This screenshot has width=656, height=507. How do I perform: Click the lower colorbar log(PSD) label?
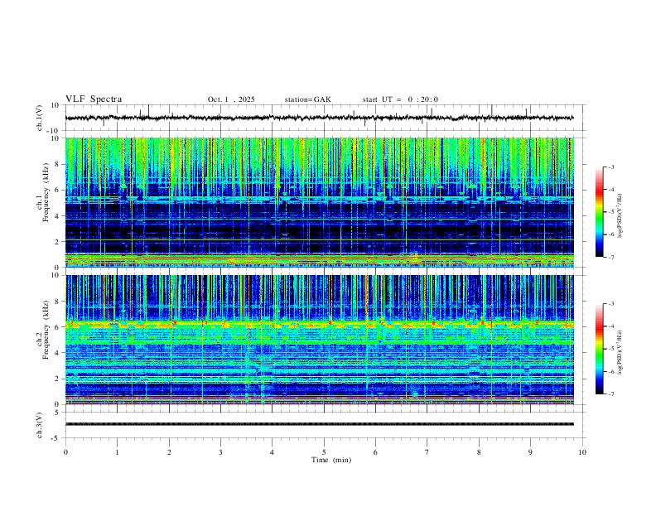620,352
